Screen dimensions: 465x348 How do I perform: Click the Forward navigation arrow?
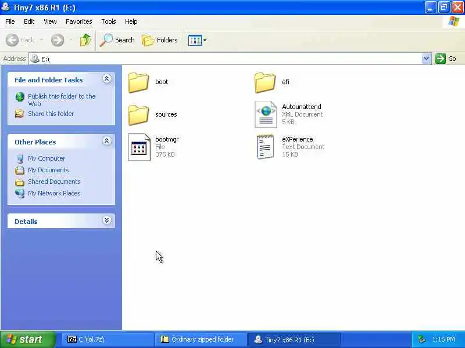click(58, 40)
